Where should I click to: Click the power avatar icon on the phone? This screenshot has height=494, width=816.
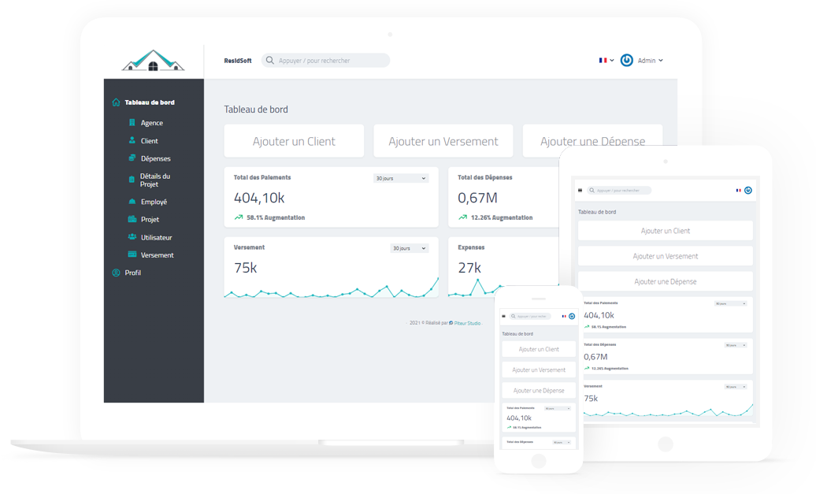pyautogui.click(x=572, y=317)
